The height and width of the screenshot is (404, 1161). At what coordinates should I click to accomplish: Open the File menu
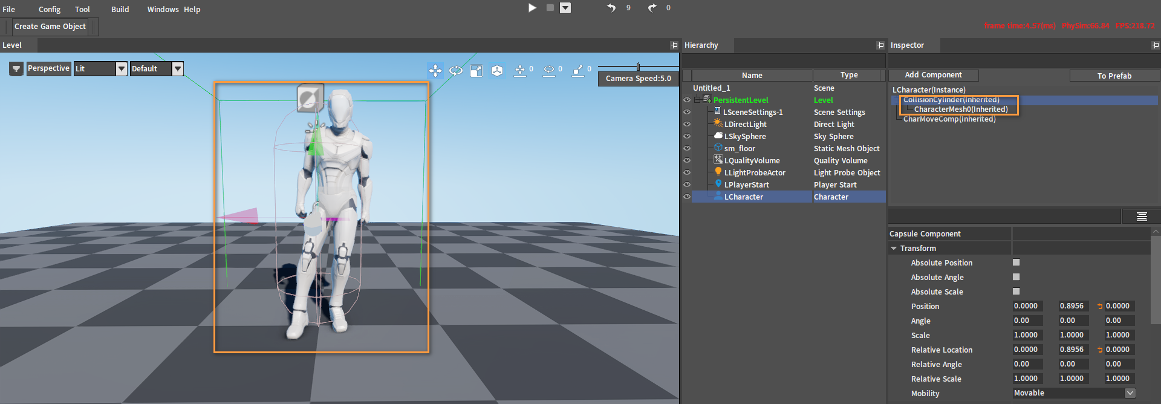point(9,9)
